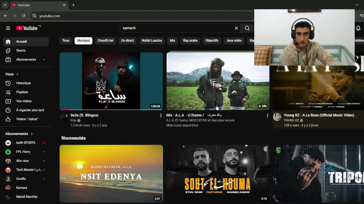The image size is (364, 204).
Task: Play the Nsit Edenya thumbnail
Action: click(x=111, y=174)
